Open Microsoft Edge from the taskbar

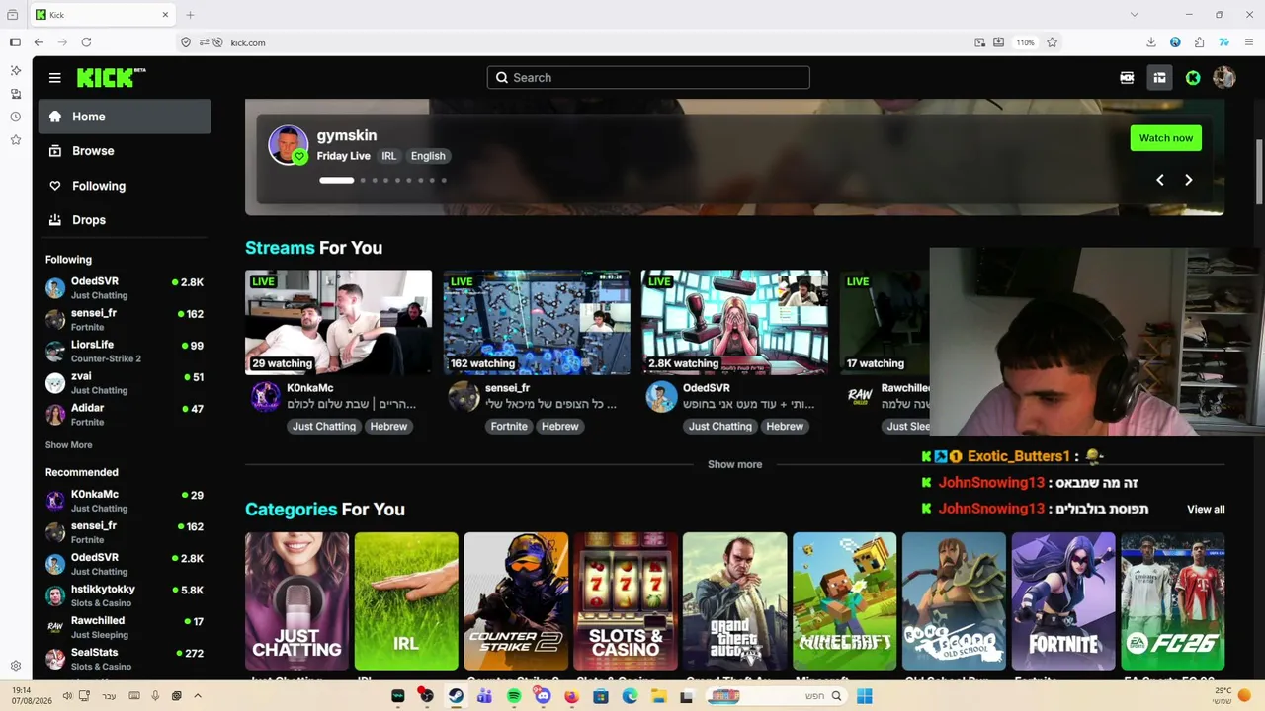tap(630, 696)
